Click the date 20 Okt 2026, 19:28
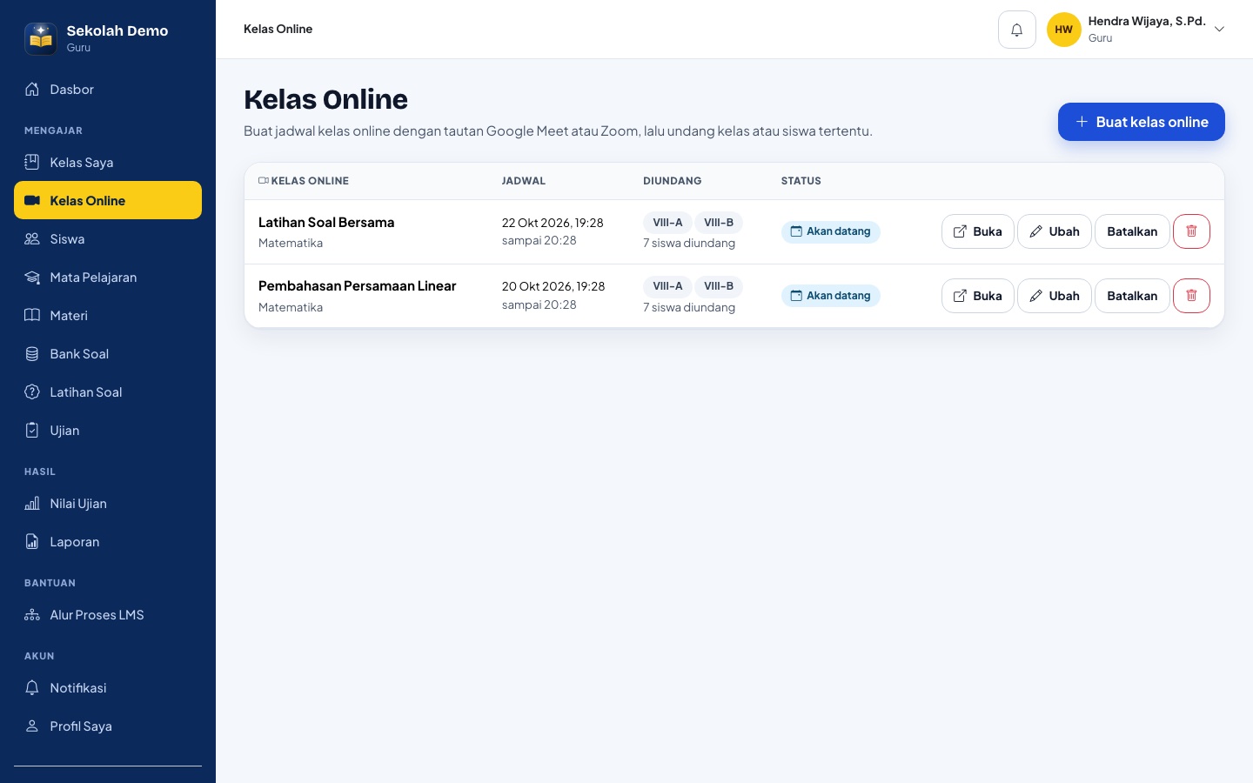Viewport: 1253px width, 783px height. pyautogui.click(x=553, y=286)
